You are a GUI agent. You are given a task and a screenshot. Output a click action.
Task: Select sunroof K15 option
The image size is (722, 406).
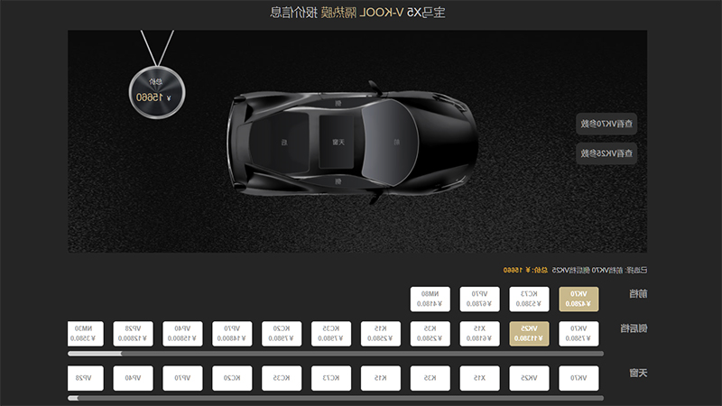(380, 378)
